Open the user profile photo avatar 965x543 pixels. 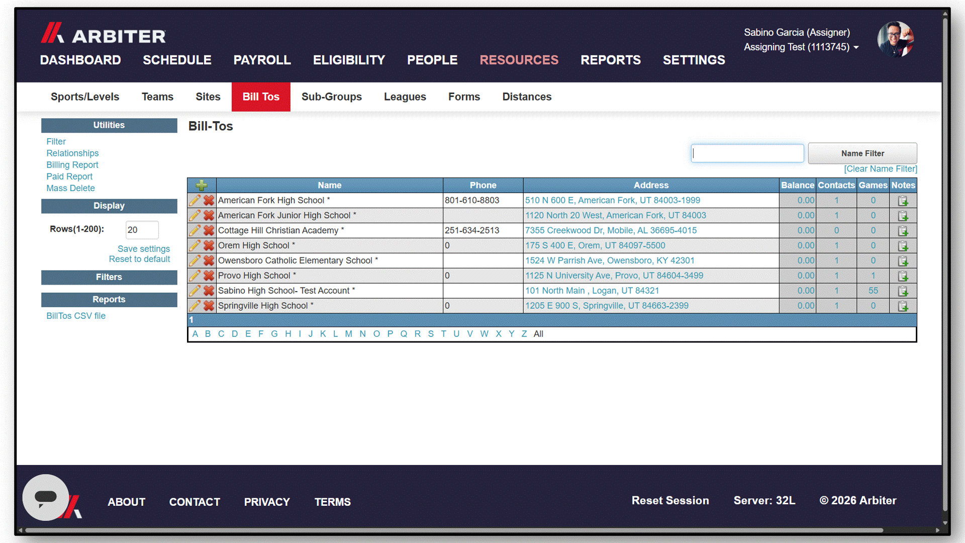895,39
